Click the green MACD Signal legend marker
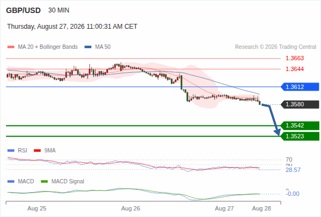Viewport: 321px width, 217px height. [45, 182]
